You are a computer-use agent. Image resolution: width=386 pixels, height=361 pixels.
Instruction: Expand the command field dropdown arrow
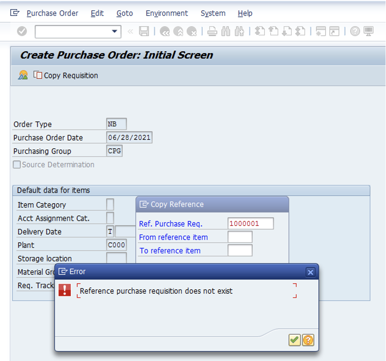(114, 31)
